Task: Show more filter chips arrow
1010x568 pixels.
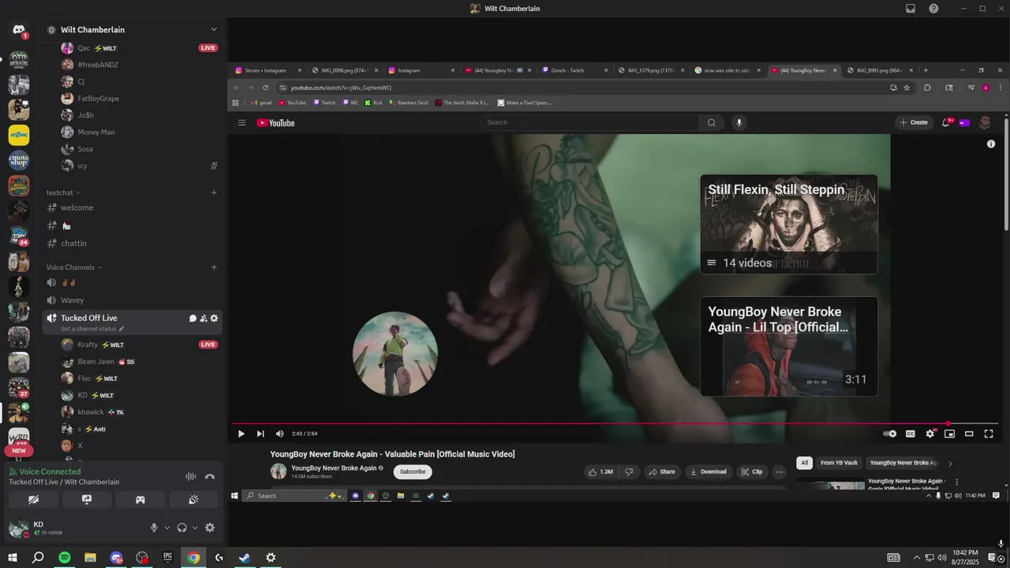Action: [950, 464]
